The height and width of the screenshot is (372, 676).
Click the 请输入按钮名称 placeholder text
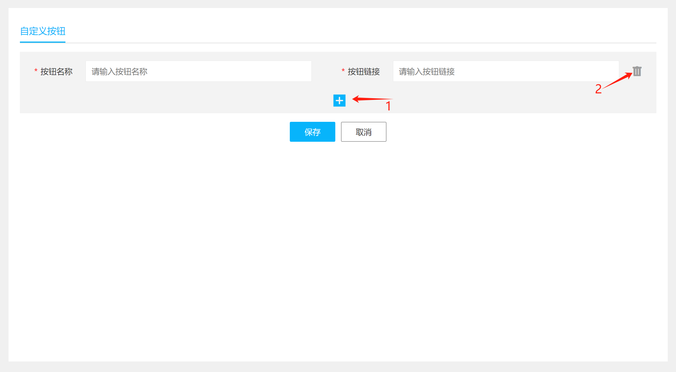(119, 71)
